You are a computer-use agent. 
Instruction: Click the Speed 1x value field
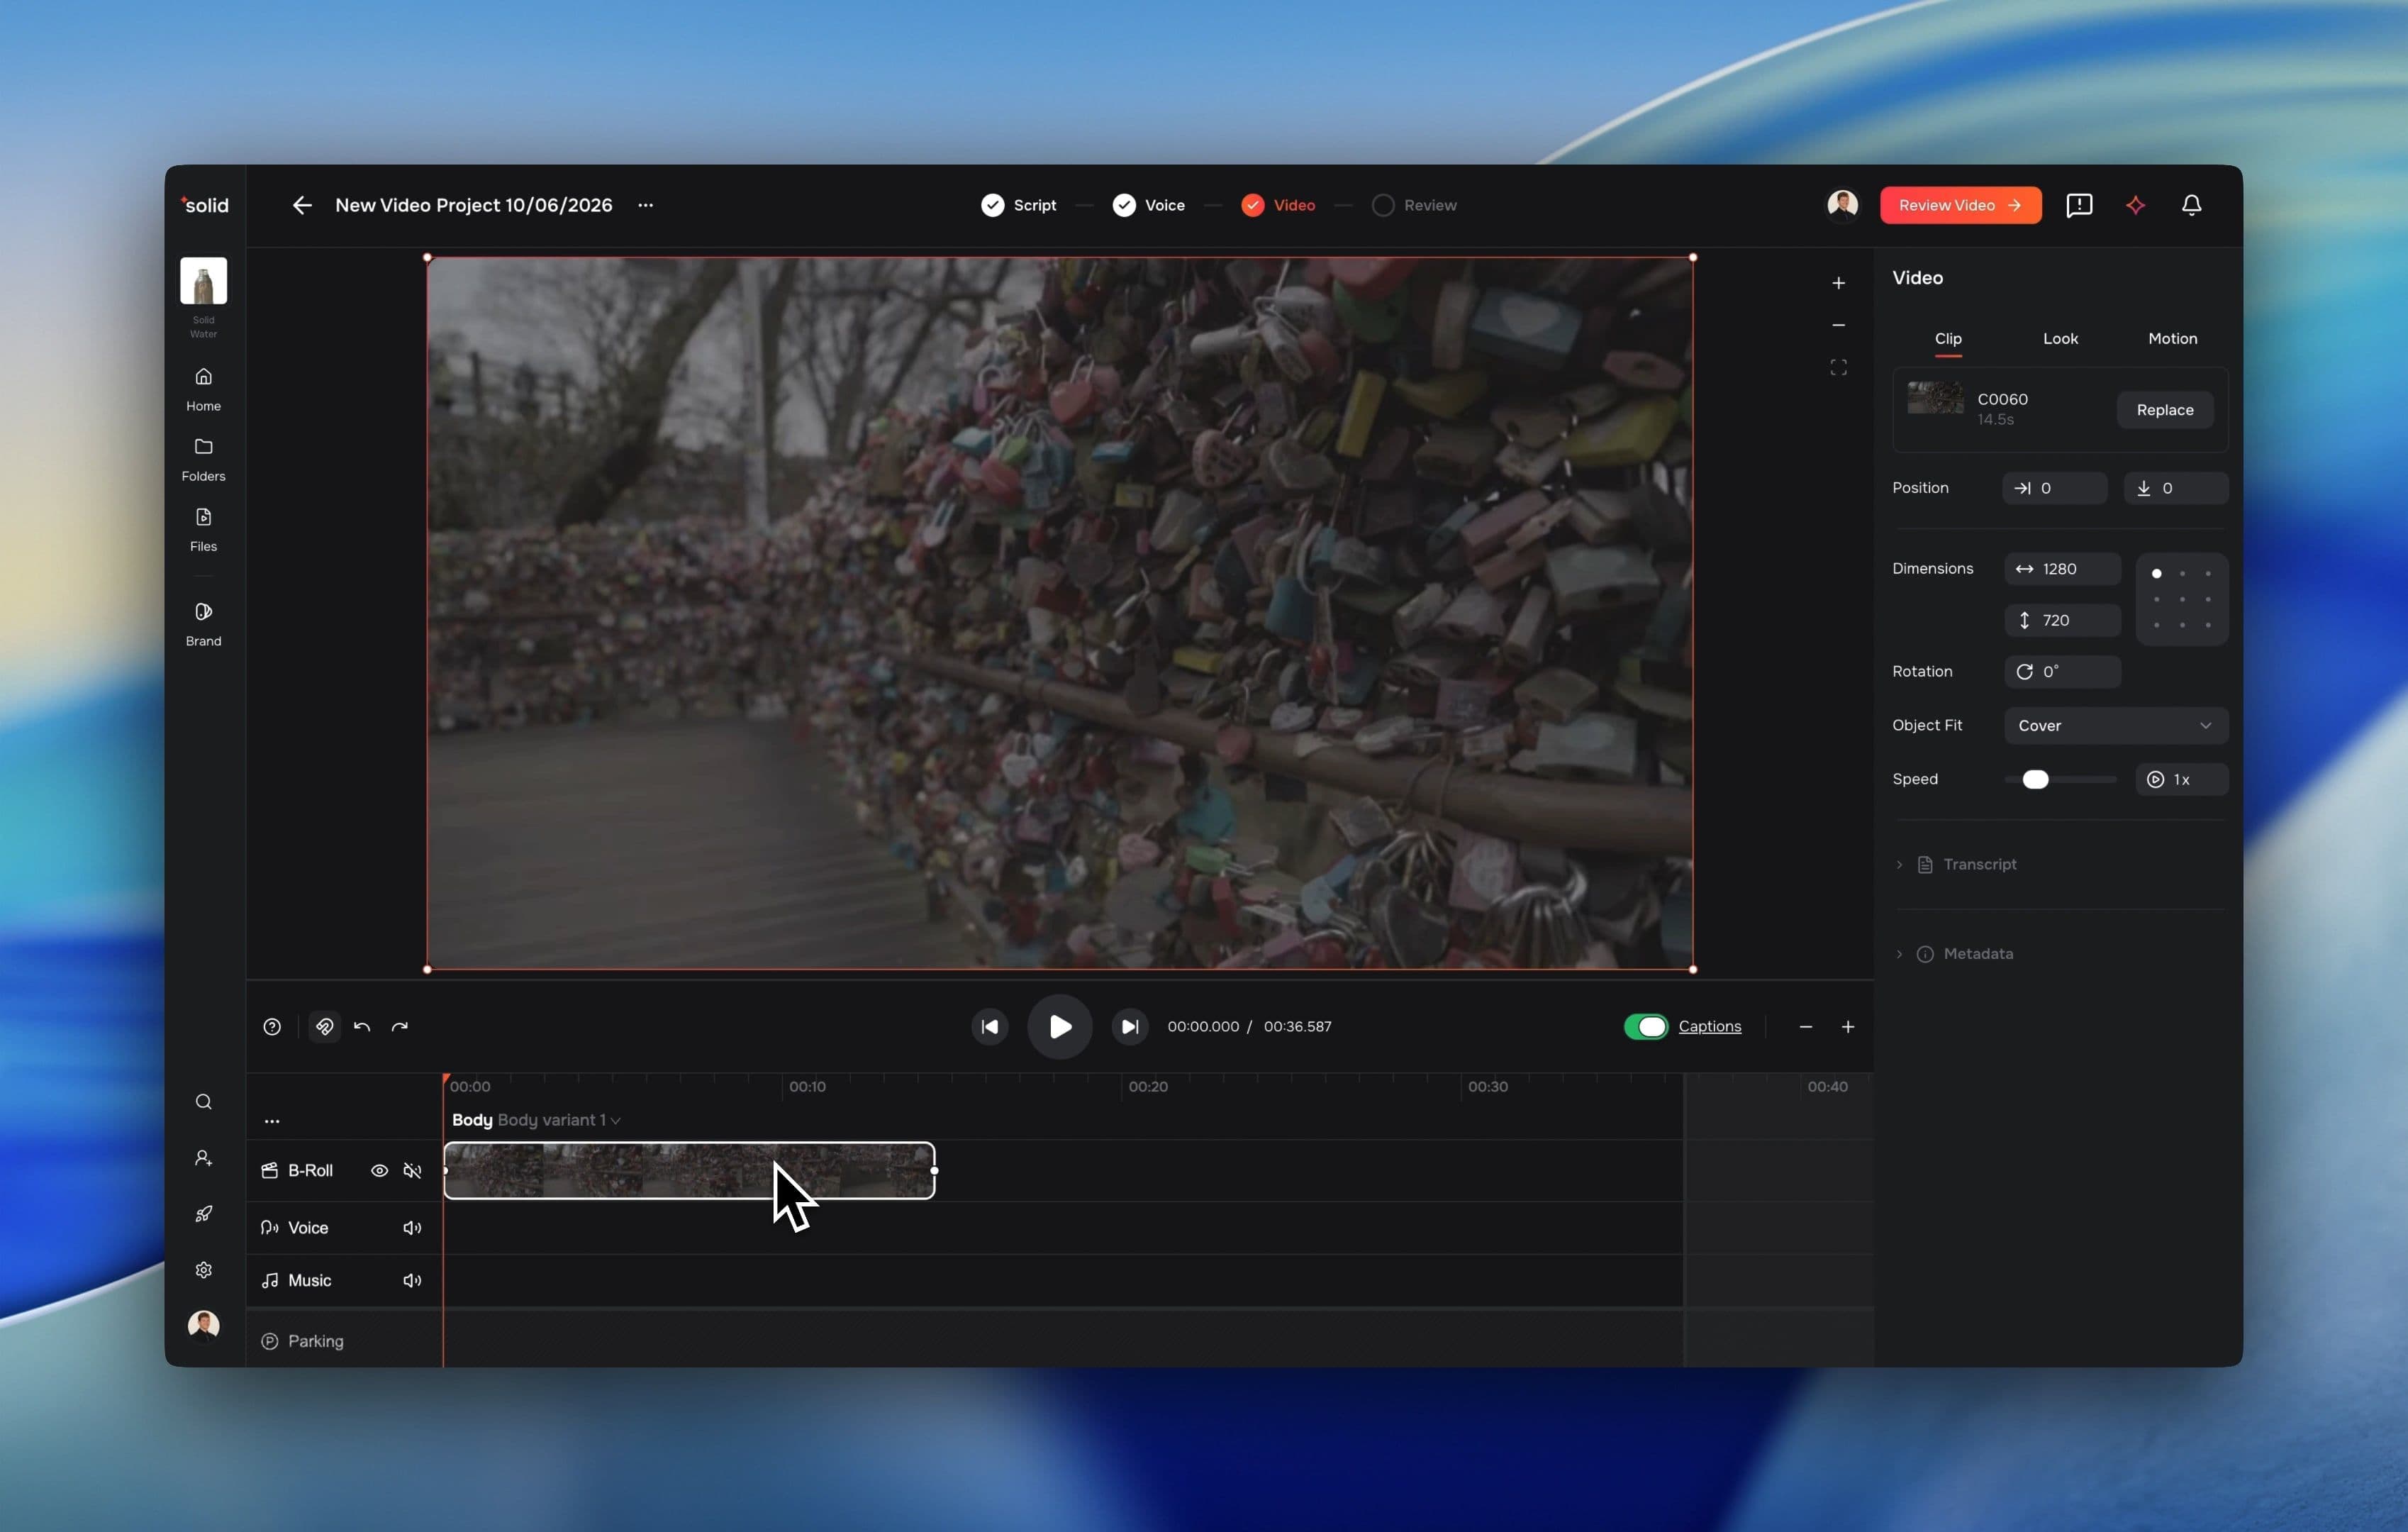2182,780
